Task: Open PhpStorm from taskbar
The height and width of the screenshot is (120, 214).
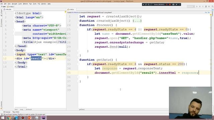Action: coord(43,118)
